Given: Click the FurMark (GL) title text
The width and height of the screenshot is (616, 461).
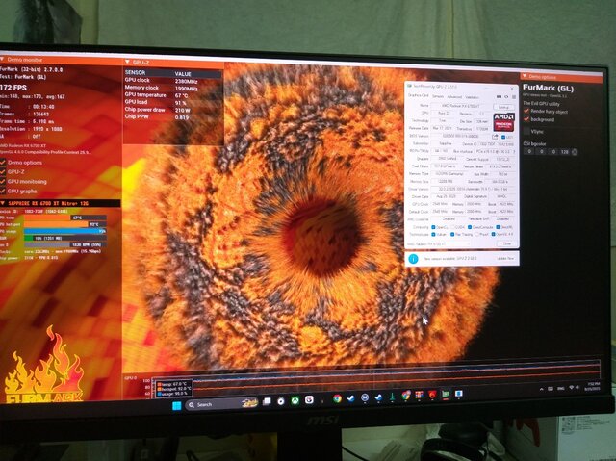Looking at the screenshot, I should [x=548, y=88].
